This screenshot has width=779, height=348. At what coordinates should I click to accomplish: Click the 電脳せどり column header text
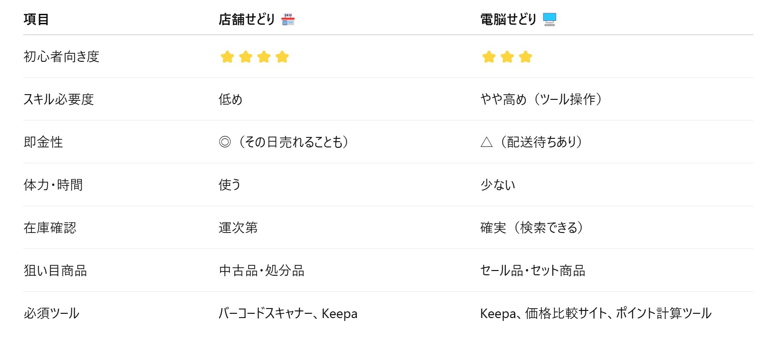[508, 19]
